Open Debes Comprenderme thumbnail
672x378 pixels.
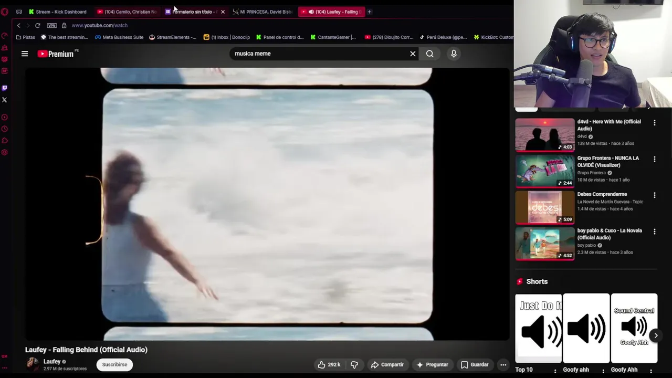point(544,207)
